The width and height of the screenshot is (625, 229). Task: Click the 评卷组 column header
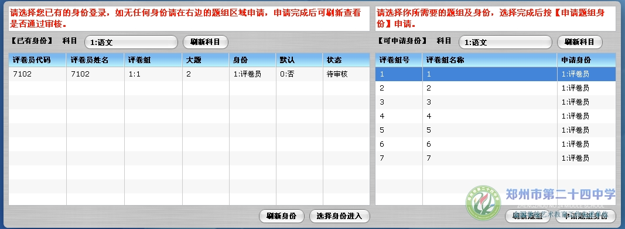pyautogui.click(x=153, y=60)
